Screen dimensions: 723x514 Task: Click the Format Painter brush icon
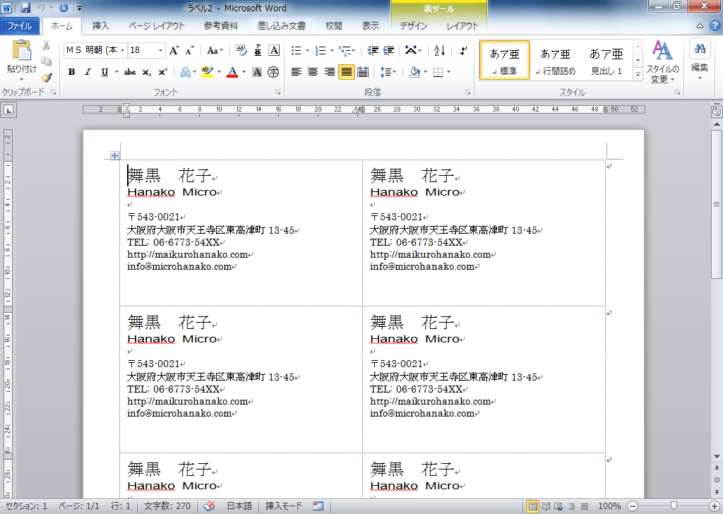click(x=47, y=78)
